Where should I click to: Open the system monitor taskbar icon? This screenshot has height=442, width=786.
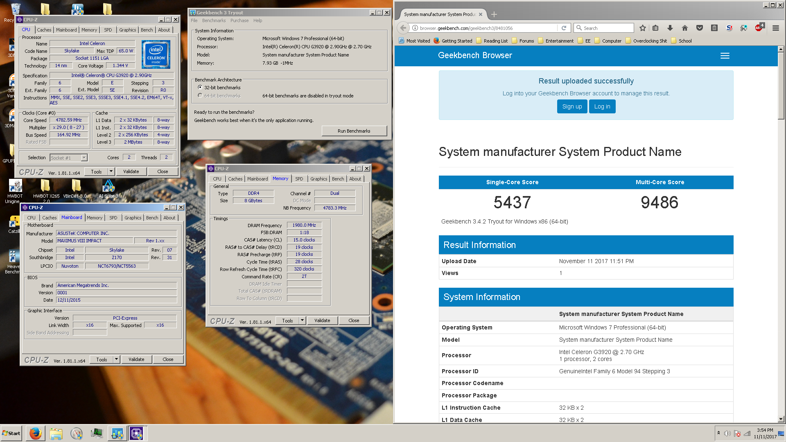pyautogui.click(x=97, y=433)
